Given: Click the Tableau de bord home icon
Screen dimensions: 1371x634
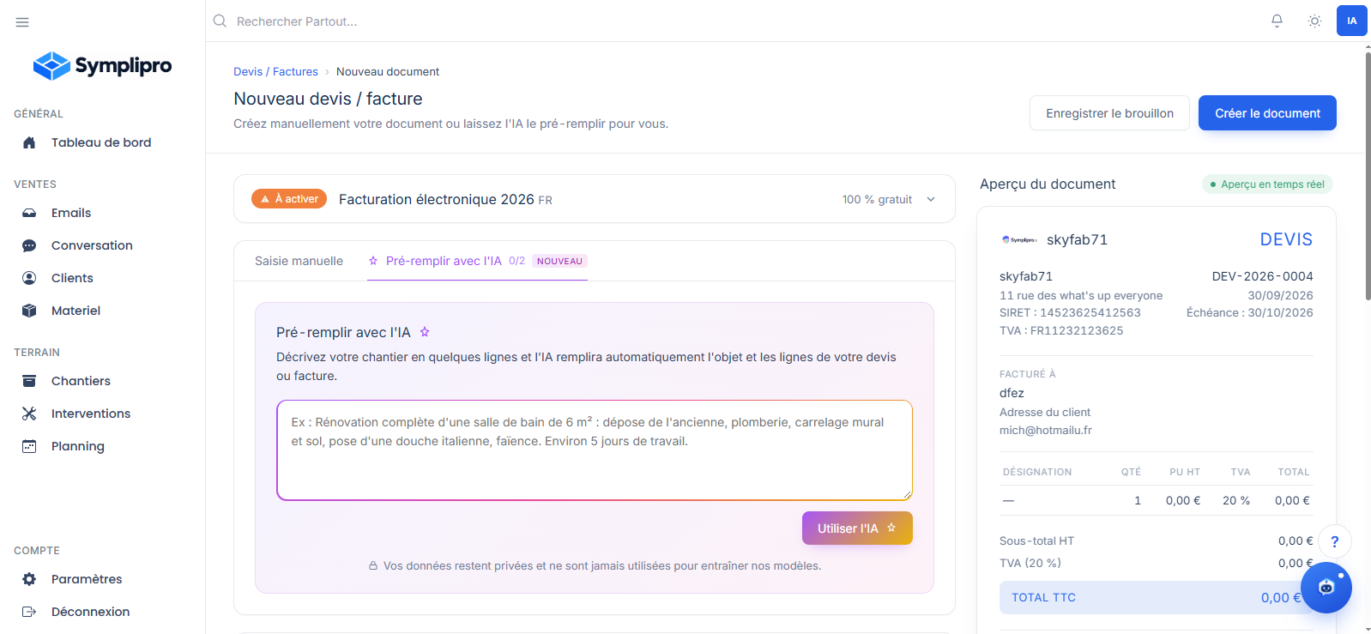Looking at the screenshot, I should coord(29,142).
